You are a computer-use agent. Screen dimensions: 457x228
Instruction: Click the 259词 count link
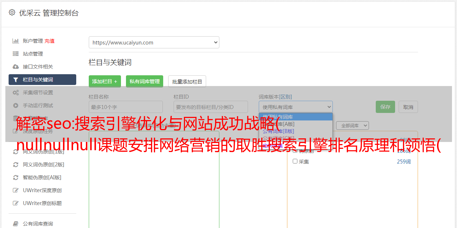(404, 162)
